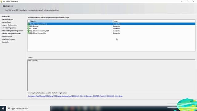This screenshot has width=197, height=111.
Task: Click the green check icon beside SQL Browser
Action: [x=29, y=26]
